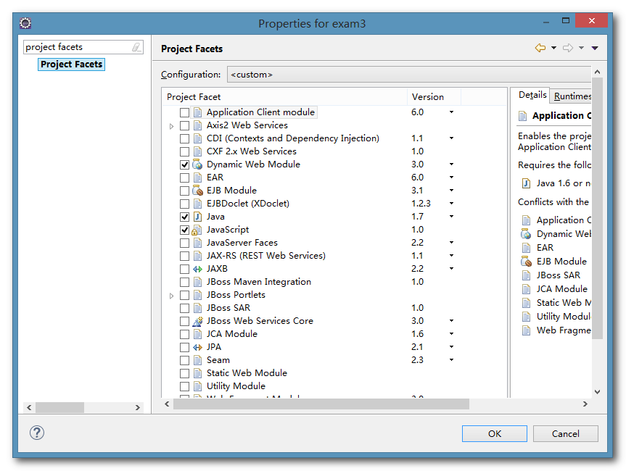Open Dynamic Web Module version dropdown
Image resolution: width=626 pixels, height=471 pixels.
451,164
